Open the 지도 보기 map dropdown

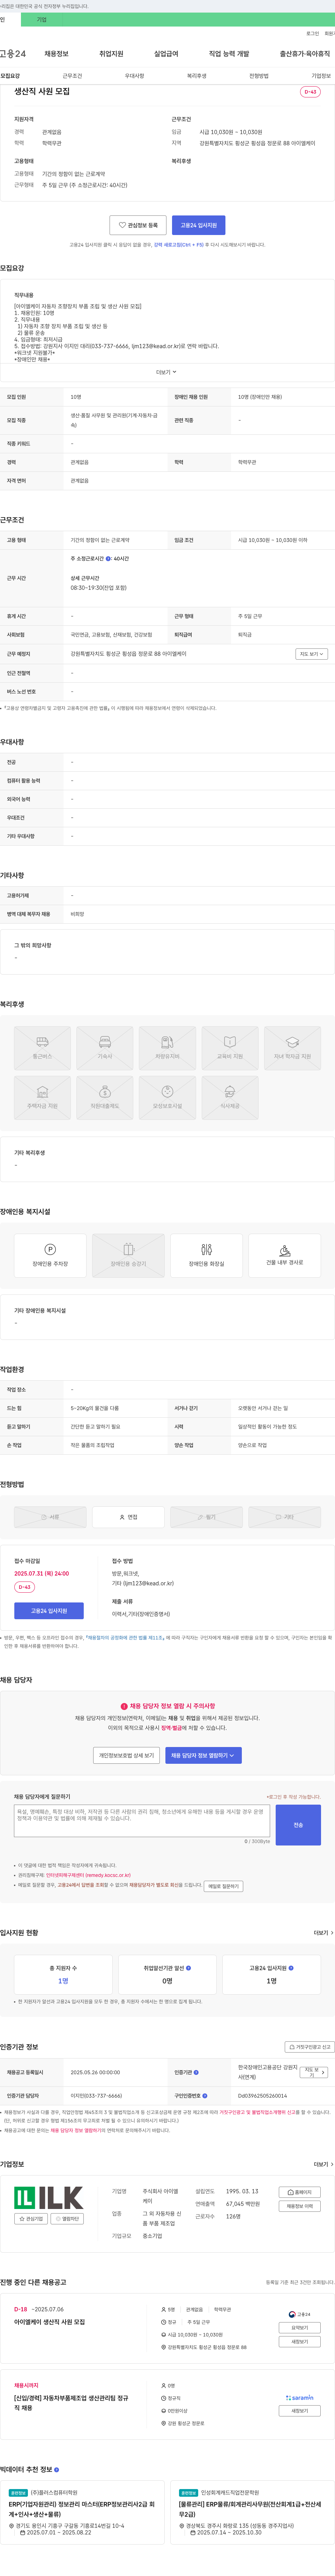point(311,654)
